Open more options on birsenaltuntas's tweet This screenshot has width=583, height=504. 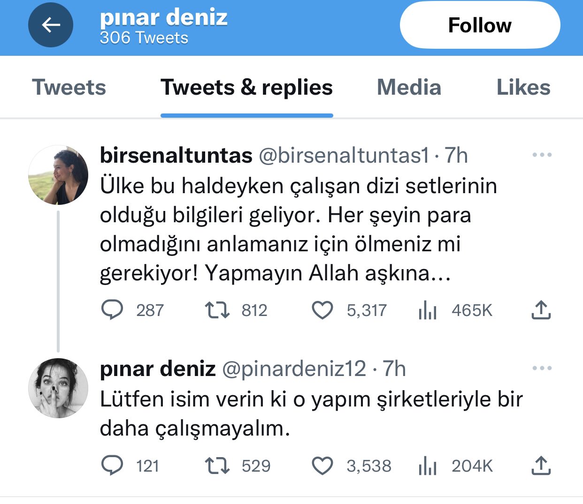point(542,155)
